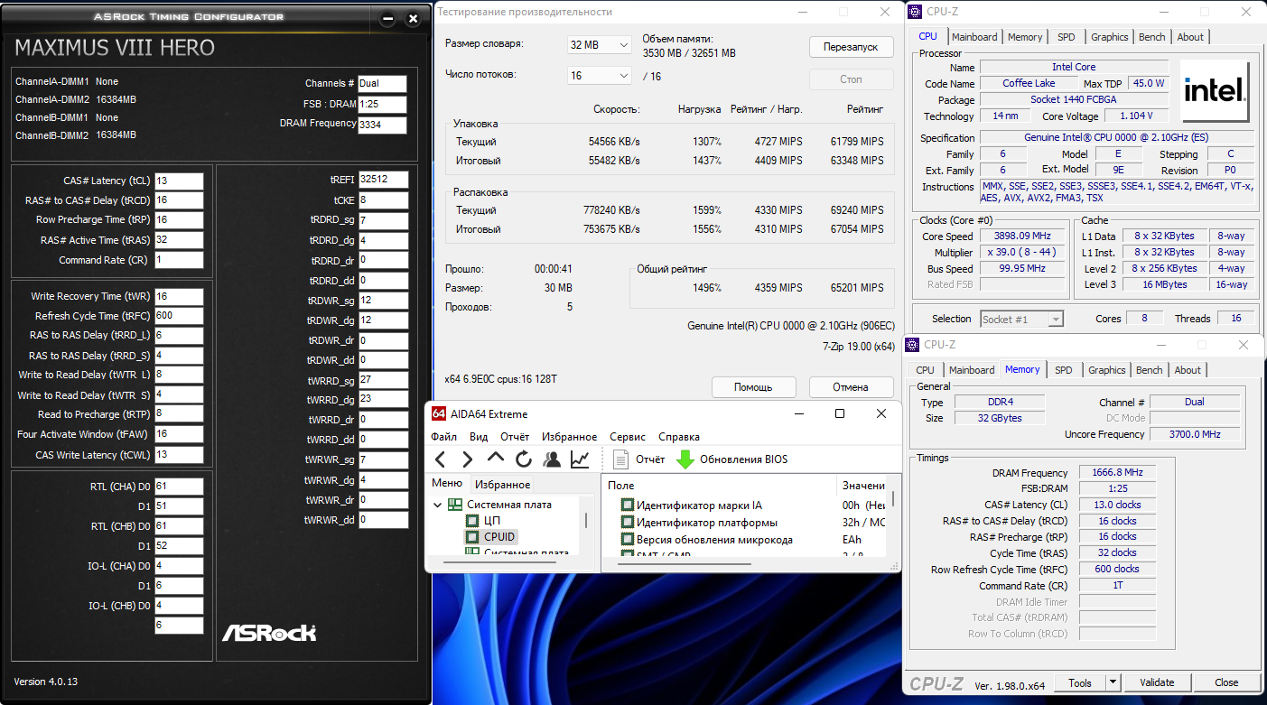1267x705 pixels.
Task: Open the thread count dropdown showing 16
Action: coord(600,76)
